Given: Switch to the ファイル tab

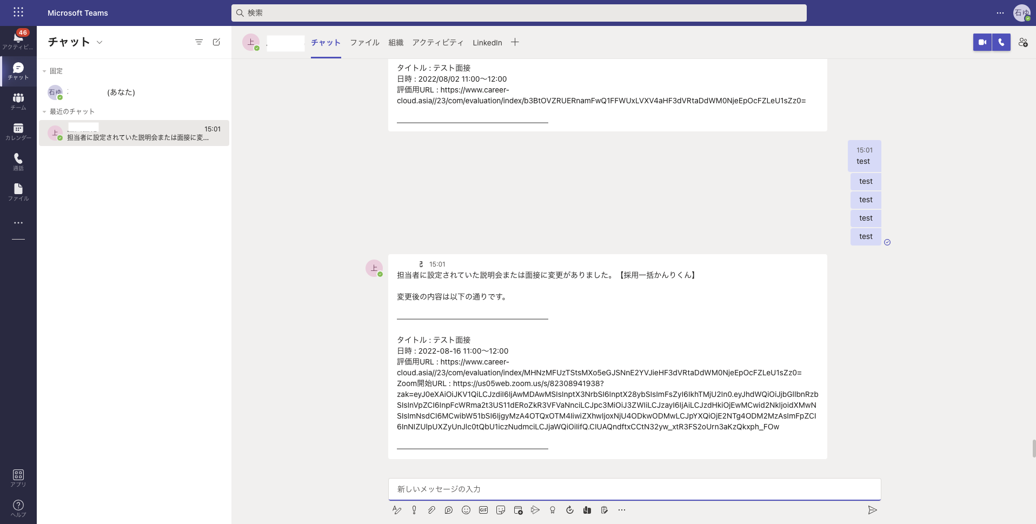Looking at the screenshot, I should (364, 43).
